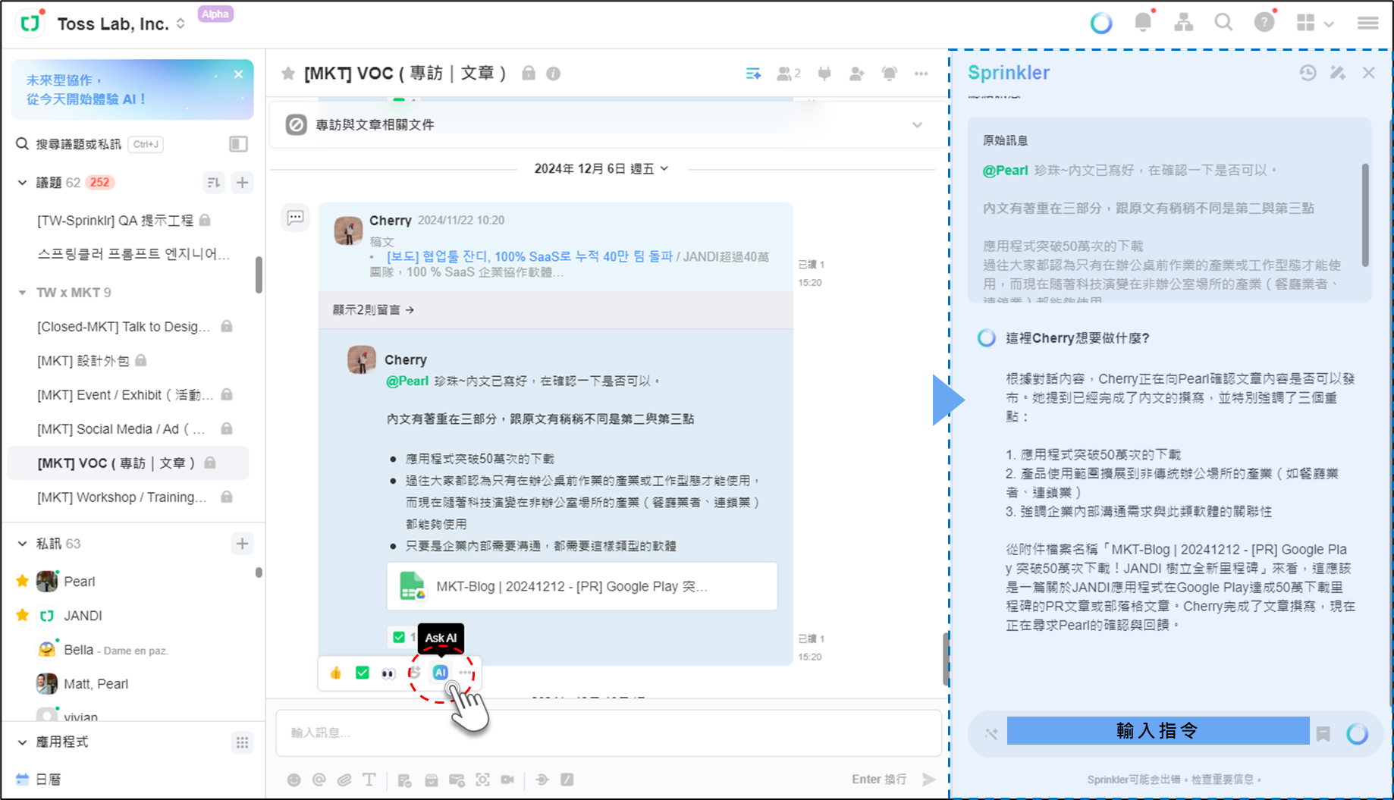
Task: Click the magic wand icon in Sprinkler header
Action: [x=1338, y=73]
